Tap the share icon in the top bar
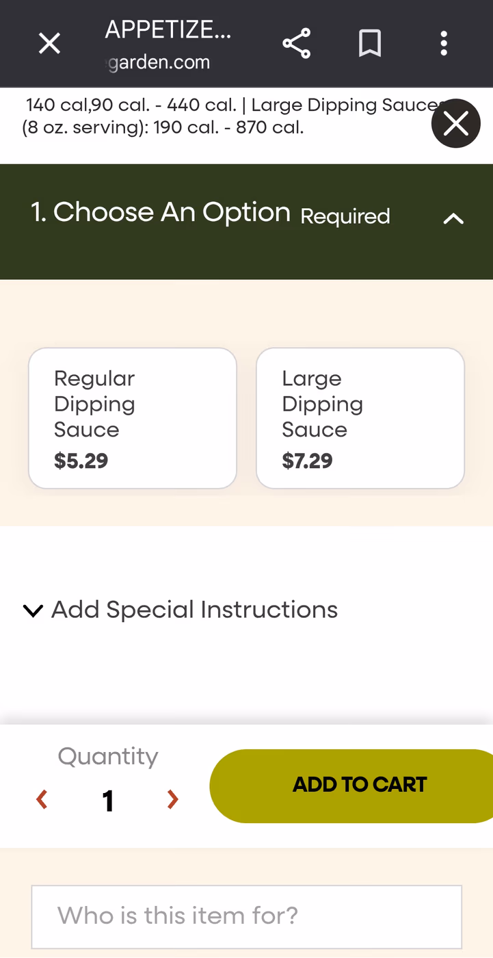 (297, 44)
